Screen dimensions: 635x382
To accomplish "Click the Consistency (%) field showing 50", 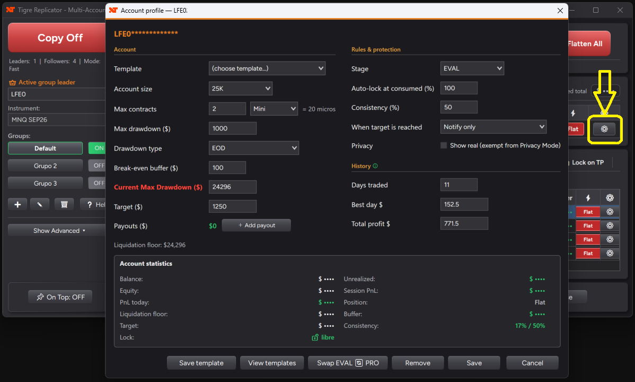I will [x=459, y=107].
